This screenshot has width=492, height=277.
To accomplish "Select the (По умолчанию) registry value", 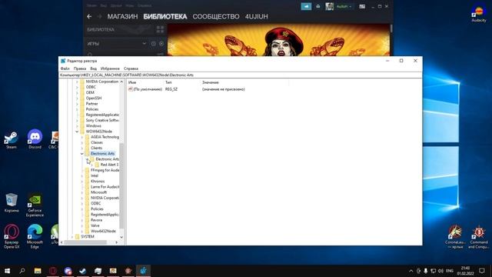I will (148, 89).
